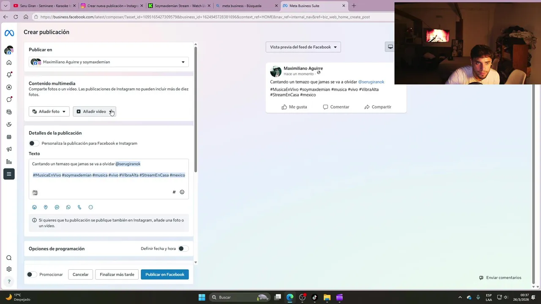Click the taskbar Buscar search box
This screenshot has height=304, width=541.
[x=239, y=297]
